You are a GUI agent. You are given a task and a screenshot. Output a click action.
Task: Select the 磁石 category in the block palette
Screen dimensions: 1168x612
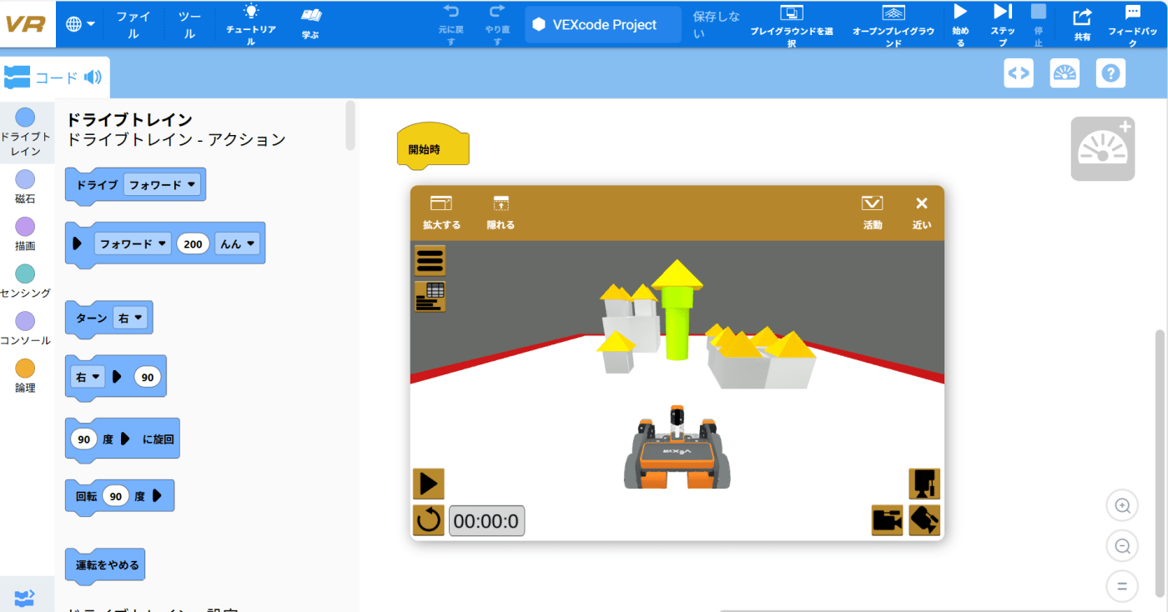26,184
